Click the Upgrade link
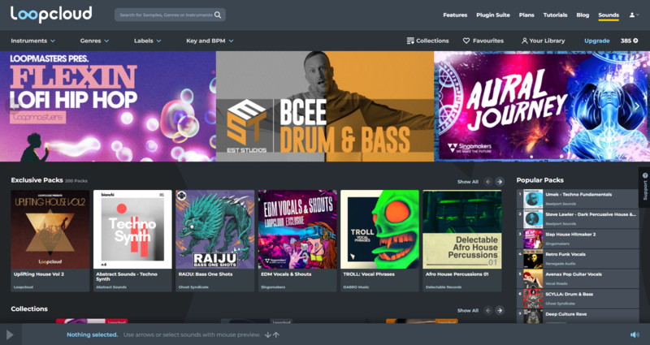 pyautogui.click(x=596, y=41)
